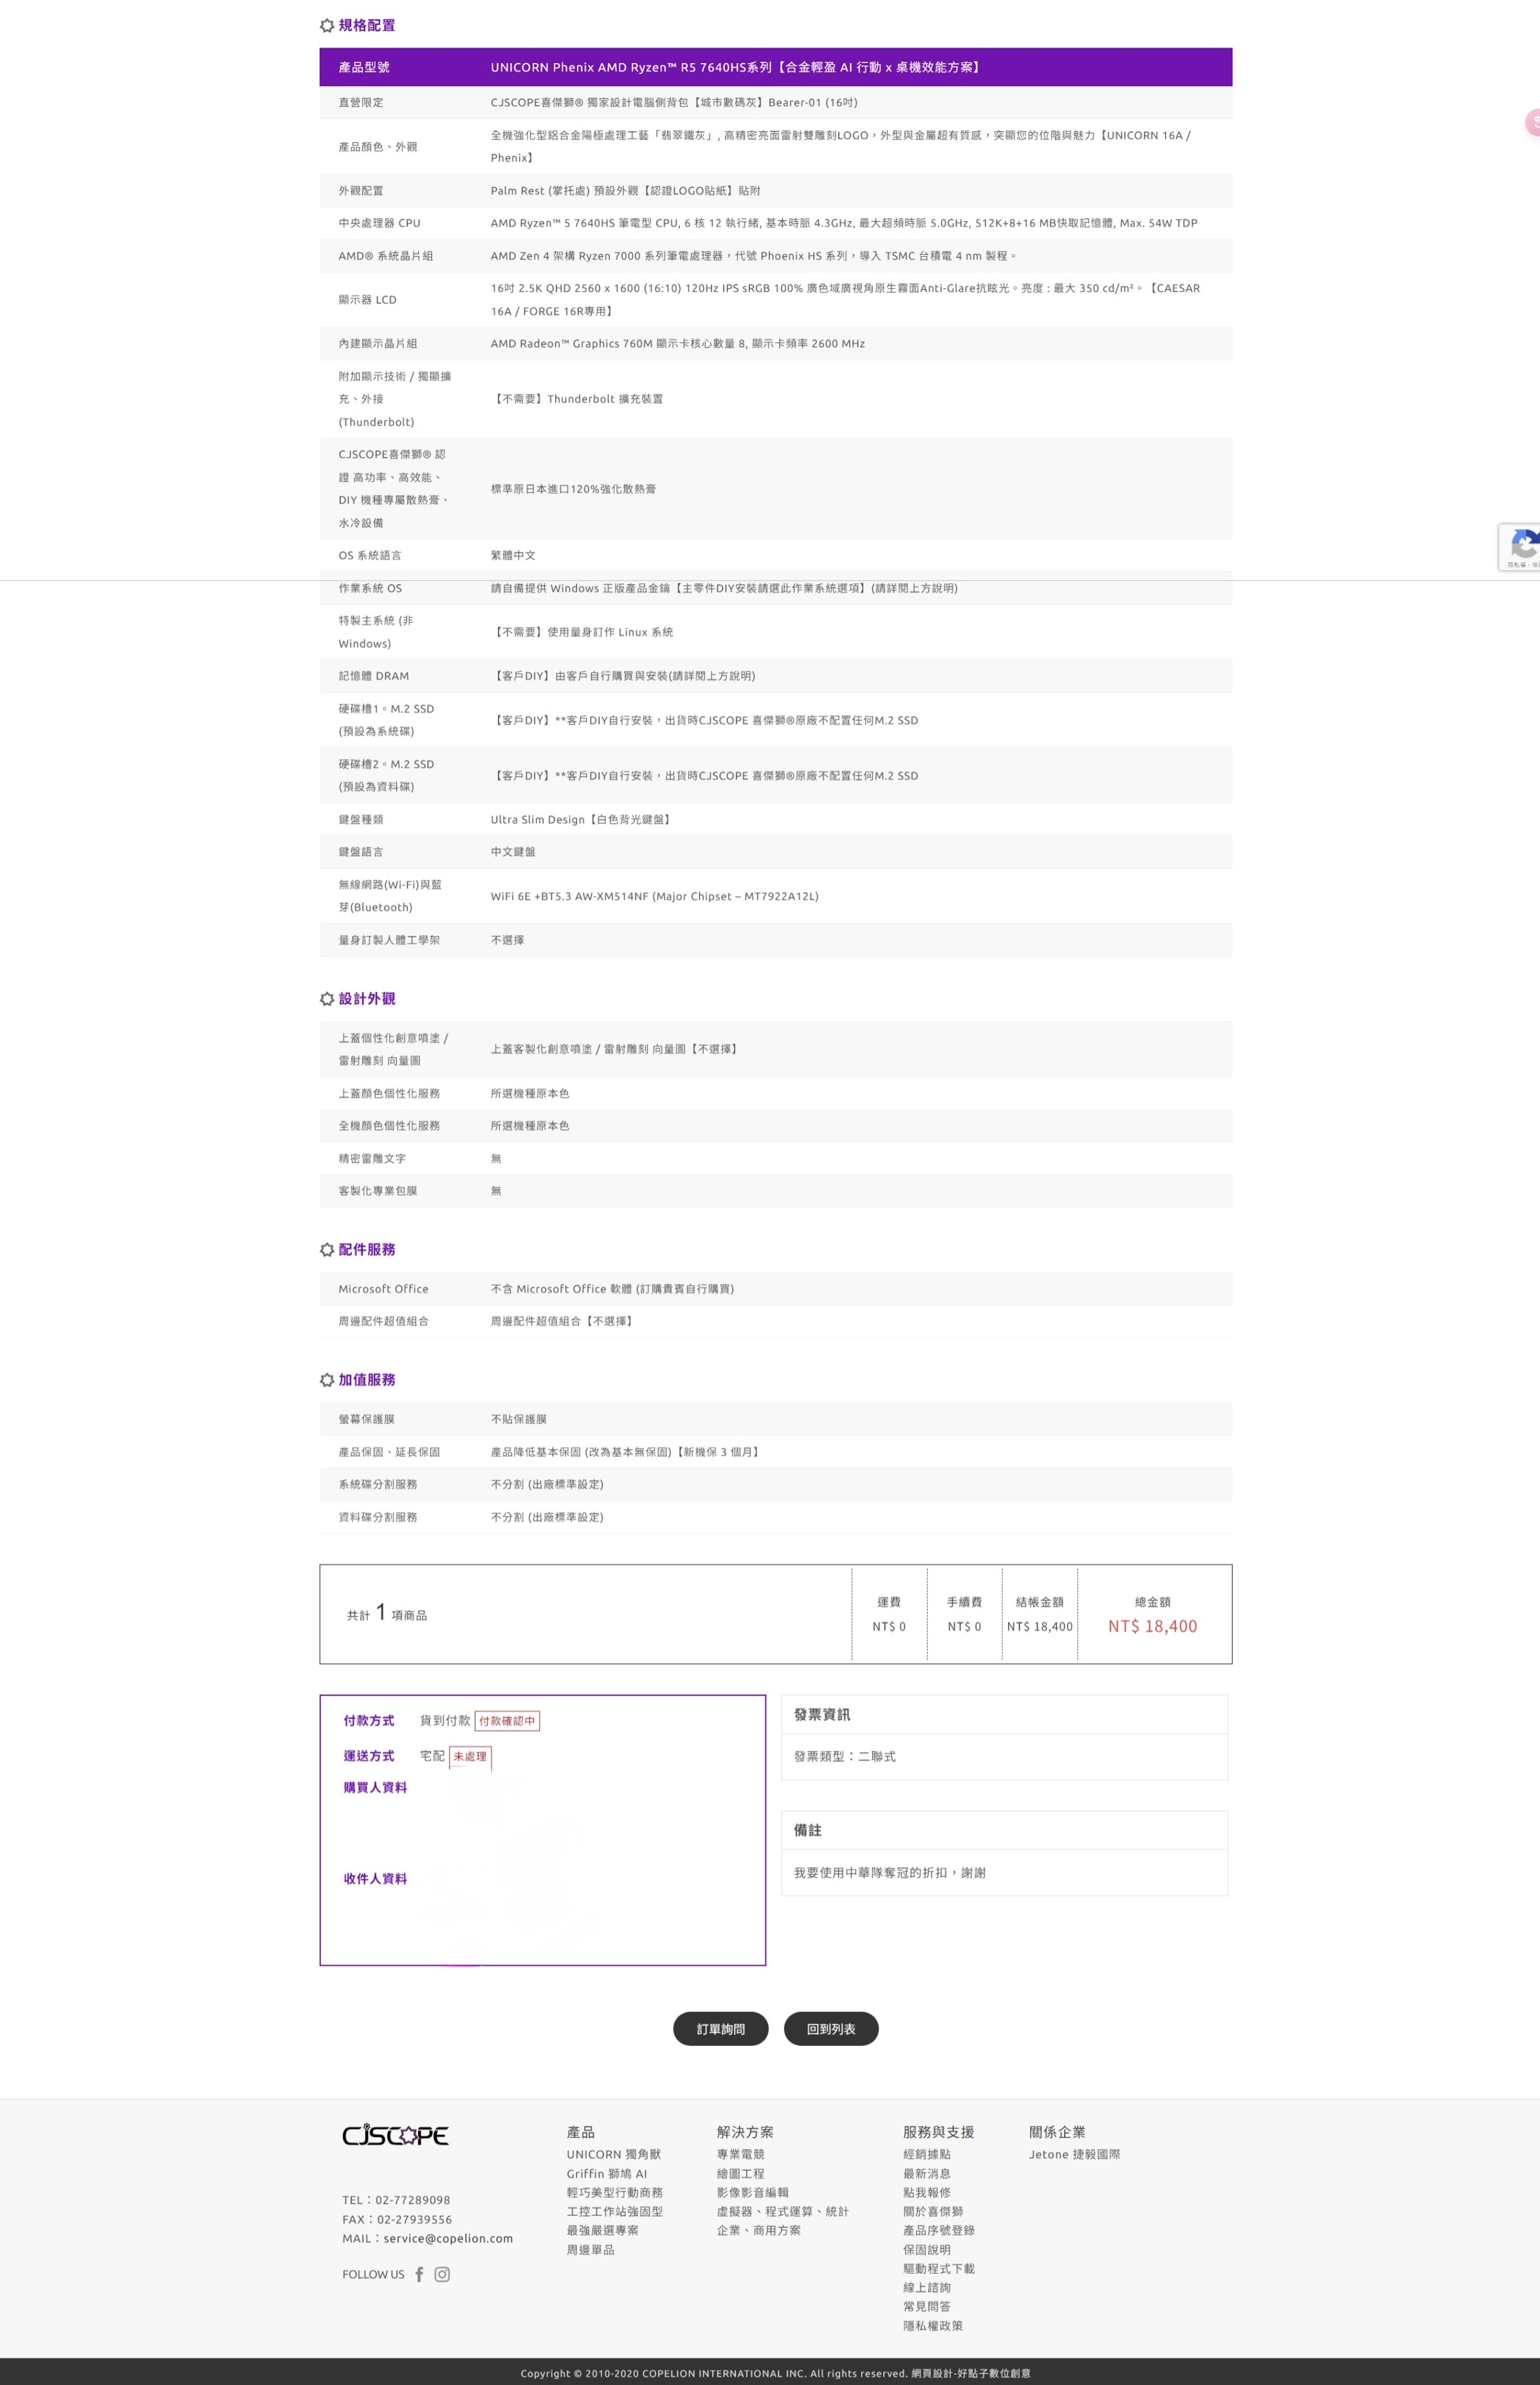Click the Microsoft Office row label

pyautogui.click(x=383, y=1290)
